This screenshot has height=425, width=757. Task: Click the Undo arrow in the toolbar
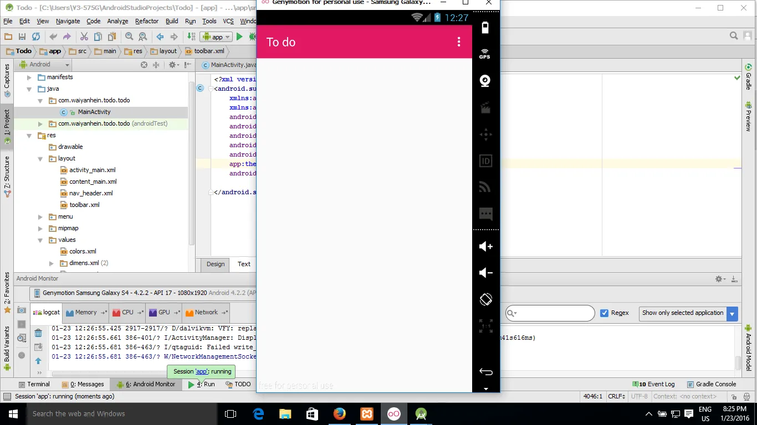[53, 37]
